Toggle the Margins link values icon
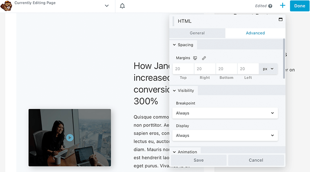Image resolution: width=310 pixels, height=172 pixels. [204, 58]
